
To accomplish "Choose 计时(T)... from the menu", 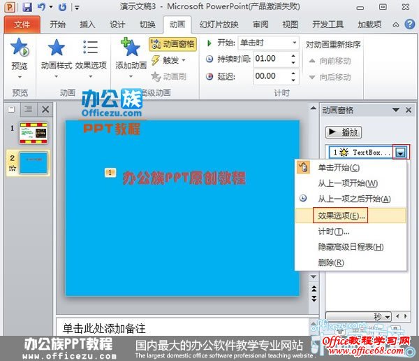I will (x=351, y=232).
